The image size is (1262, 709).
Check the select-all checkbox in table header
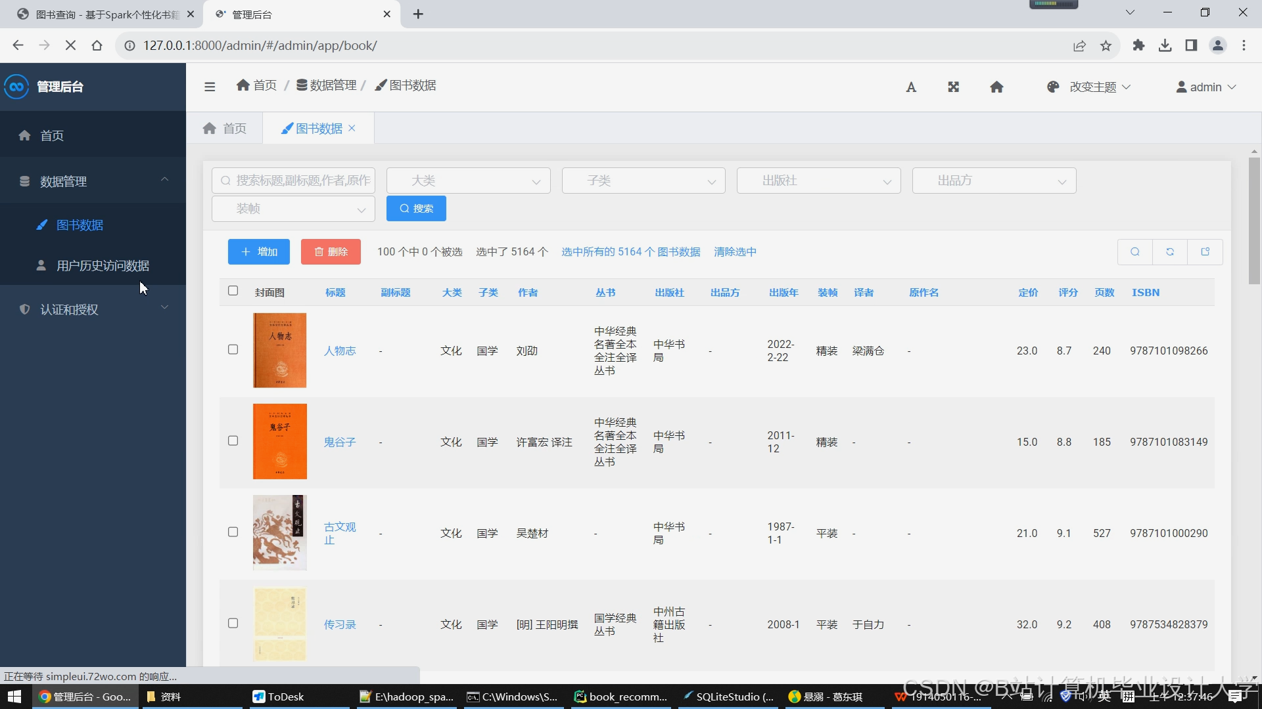pyautogui.click(x=233, y=290)
